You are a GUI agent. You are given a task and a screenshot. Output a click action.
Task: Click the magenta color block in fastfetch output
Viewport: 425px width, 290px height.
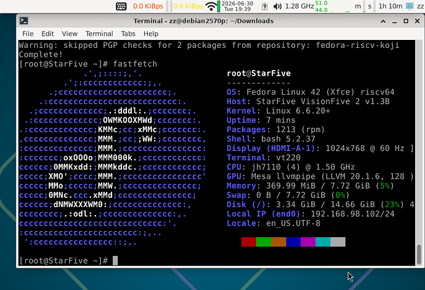308,242
